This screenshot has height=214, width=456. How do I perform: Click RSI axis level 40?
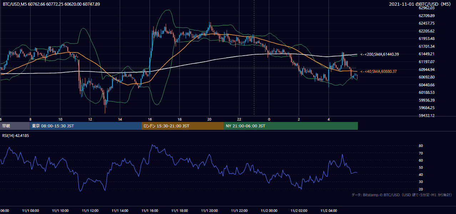tap(421, 174)
